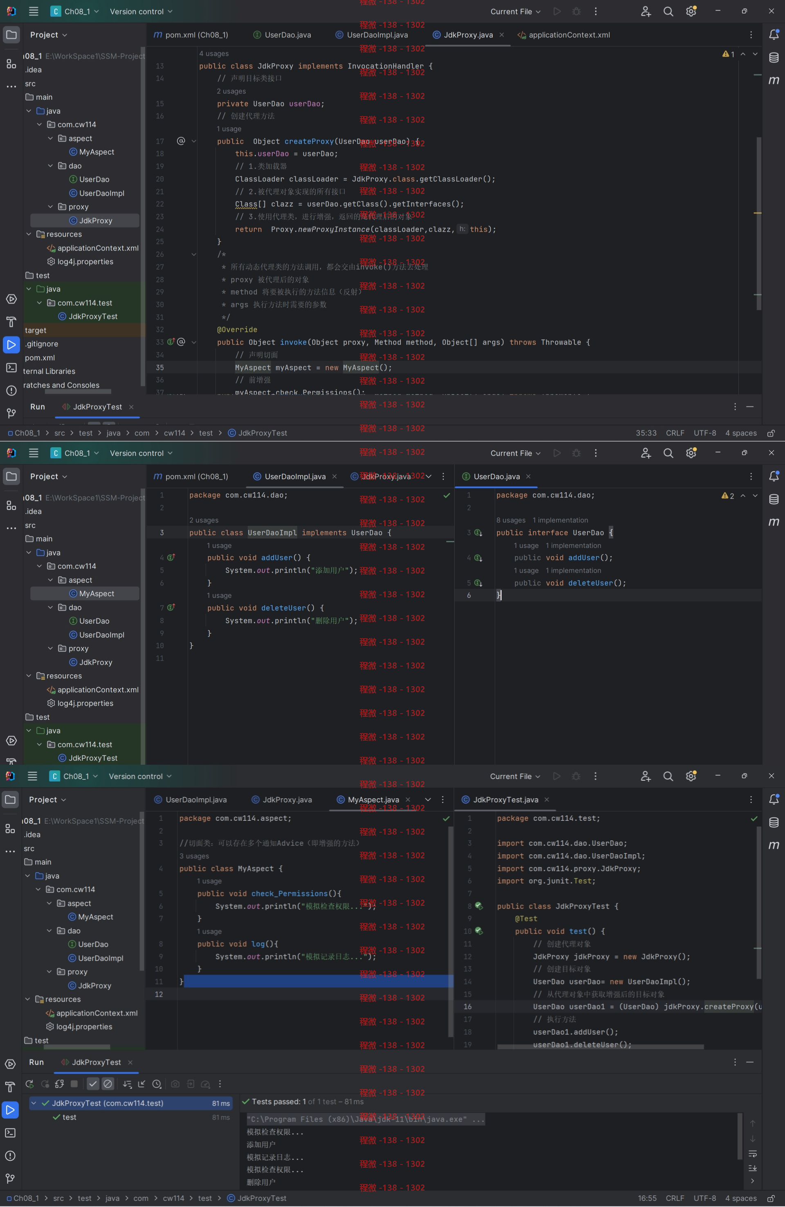This screenshot has width=785, height=1207.
Task: Switch to the applicationContext.xml tab in top window
Action: pos(563,34)
